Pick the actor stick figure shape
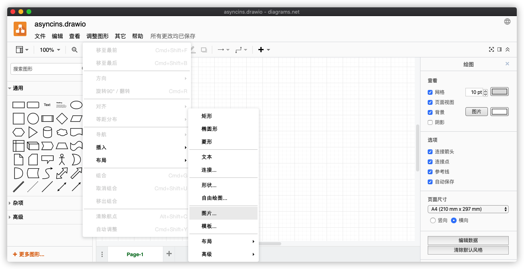This screenshot has height=269, width=524. tap(62, 159)
